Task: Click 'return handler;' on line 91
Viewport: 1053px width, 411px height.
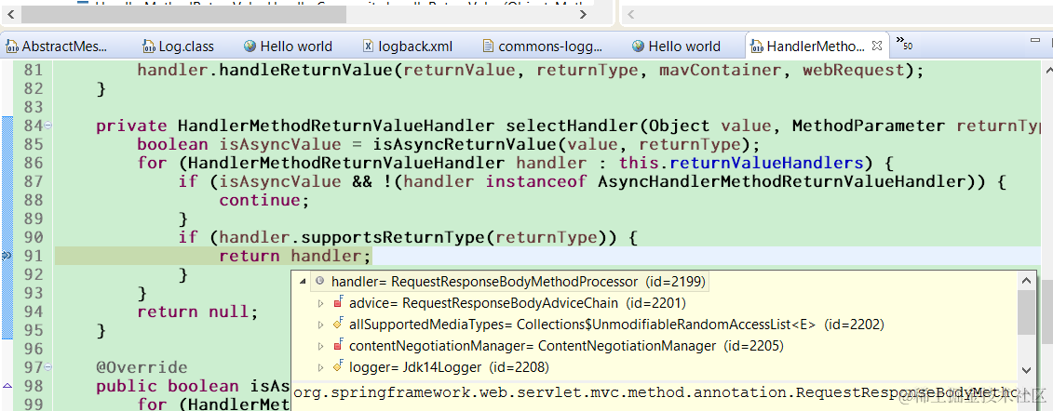Action: click(295, 256)
